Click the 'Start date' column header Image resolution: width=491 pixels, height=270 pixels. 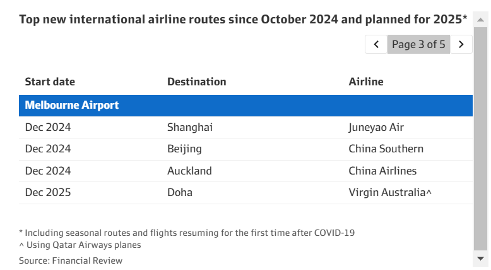point(50,82)
